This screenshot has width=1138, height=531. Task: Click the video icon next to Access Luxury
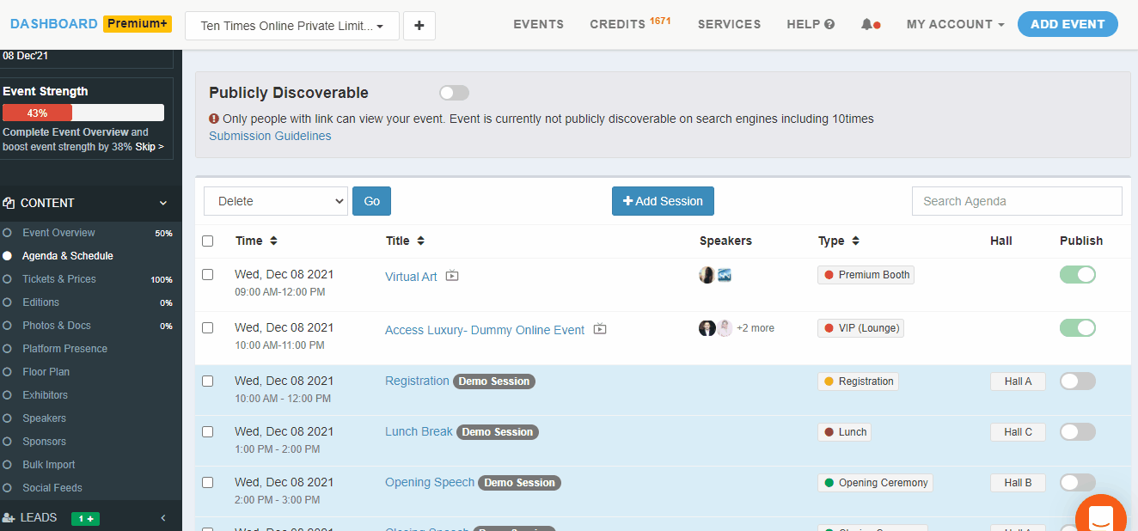click(x=600, y=329)
